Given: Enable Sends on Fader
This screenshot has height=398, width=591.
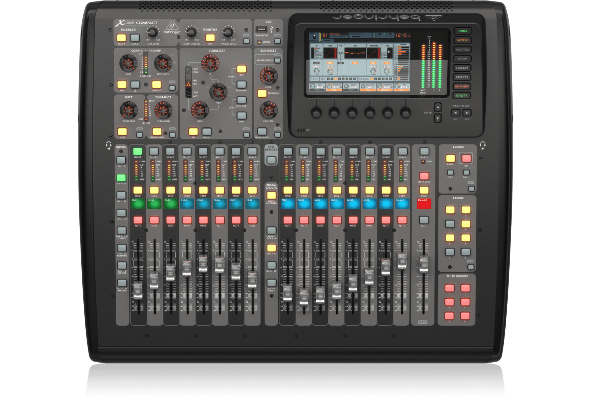Looking at the screenshot, I should coord(271,195).
